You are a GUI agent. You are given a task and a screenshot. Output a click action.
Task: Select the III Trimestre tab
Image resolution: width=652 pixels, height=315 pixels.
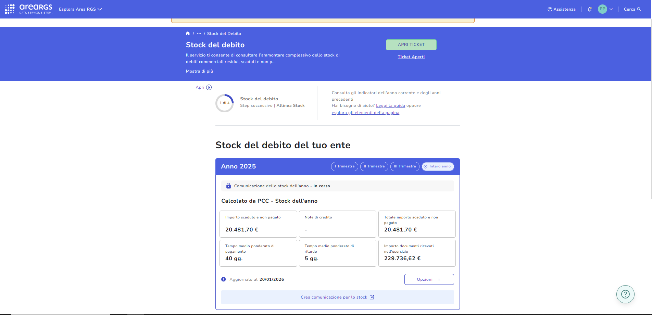point(405,166)
